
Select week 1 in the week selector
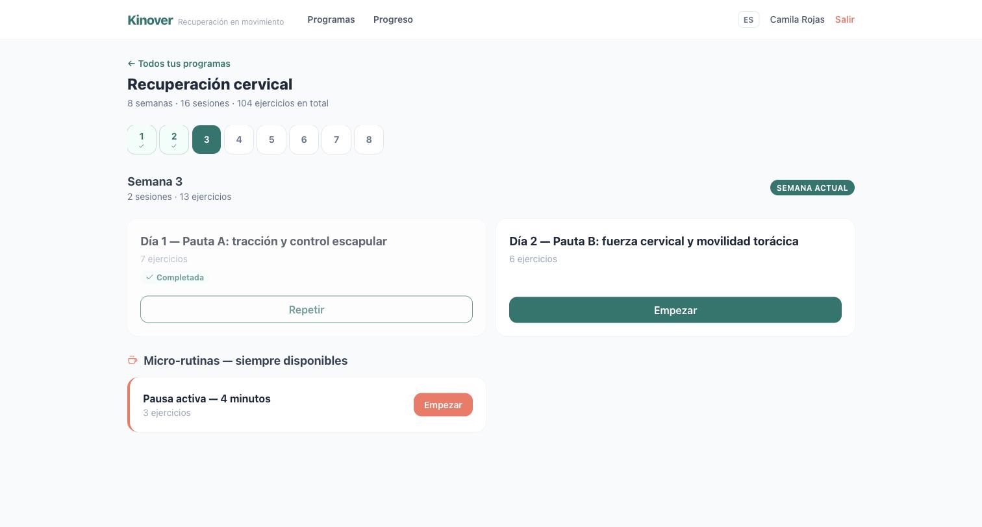142,140
